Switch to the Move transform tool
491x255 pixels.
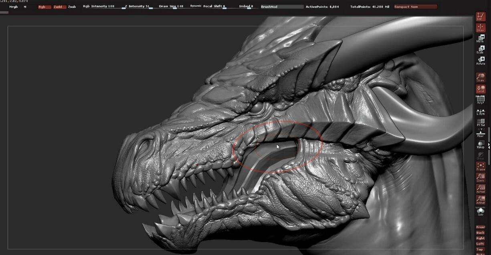pyautogui.click(x=481, y=39)
